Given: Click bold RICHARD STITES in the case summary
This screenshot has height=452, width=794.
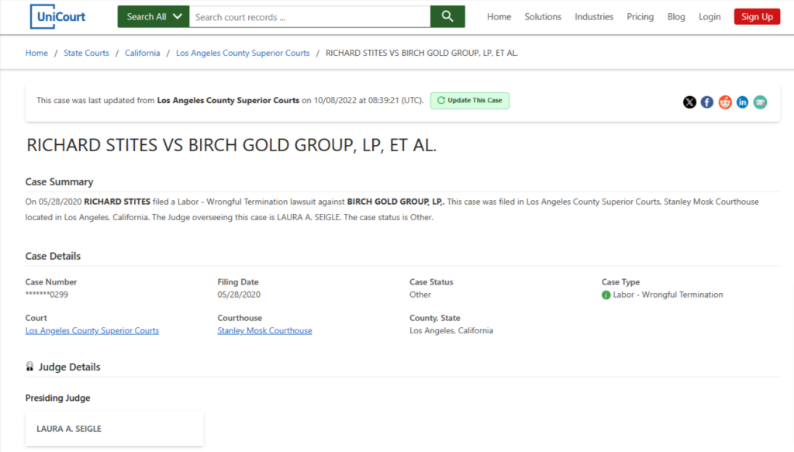Looking at the screenshot, I should [117, 202].
